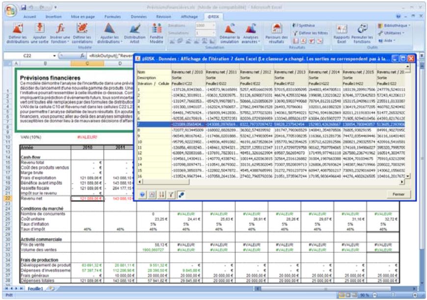Toggle the sort icon in the data window
427x300 pixels.
161,195
